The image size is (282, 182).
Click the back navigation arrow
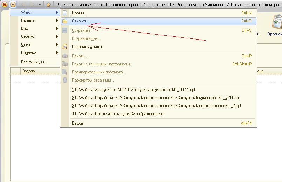(x=23, y=5)
